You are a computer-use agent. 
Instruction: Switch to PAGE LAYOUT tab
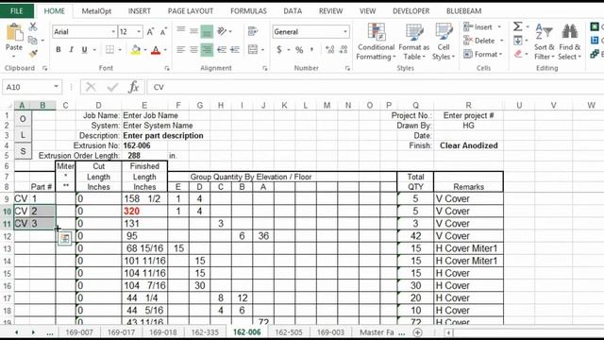(191, 11)
